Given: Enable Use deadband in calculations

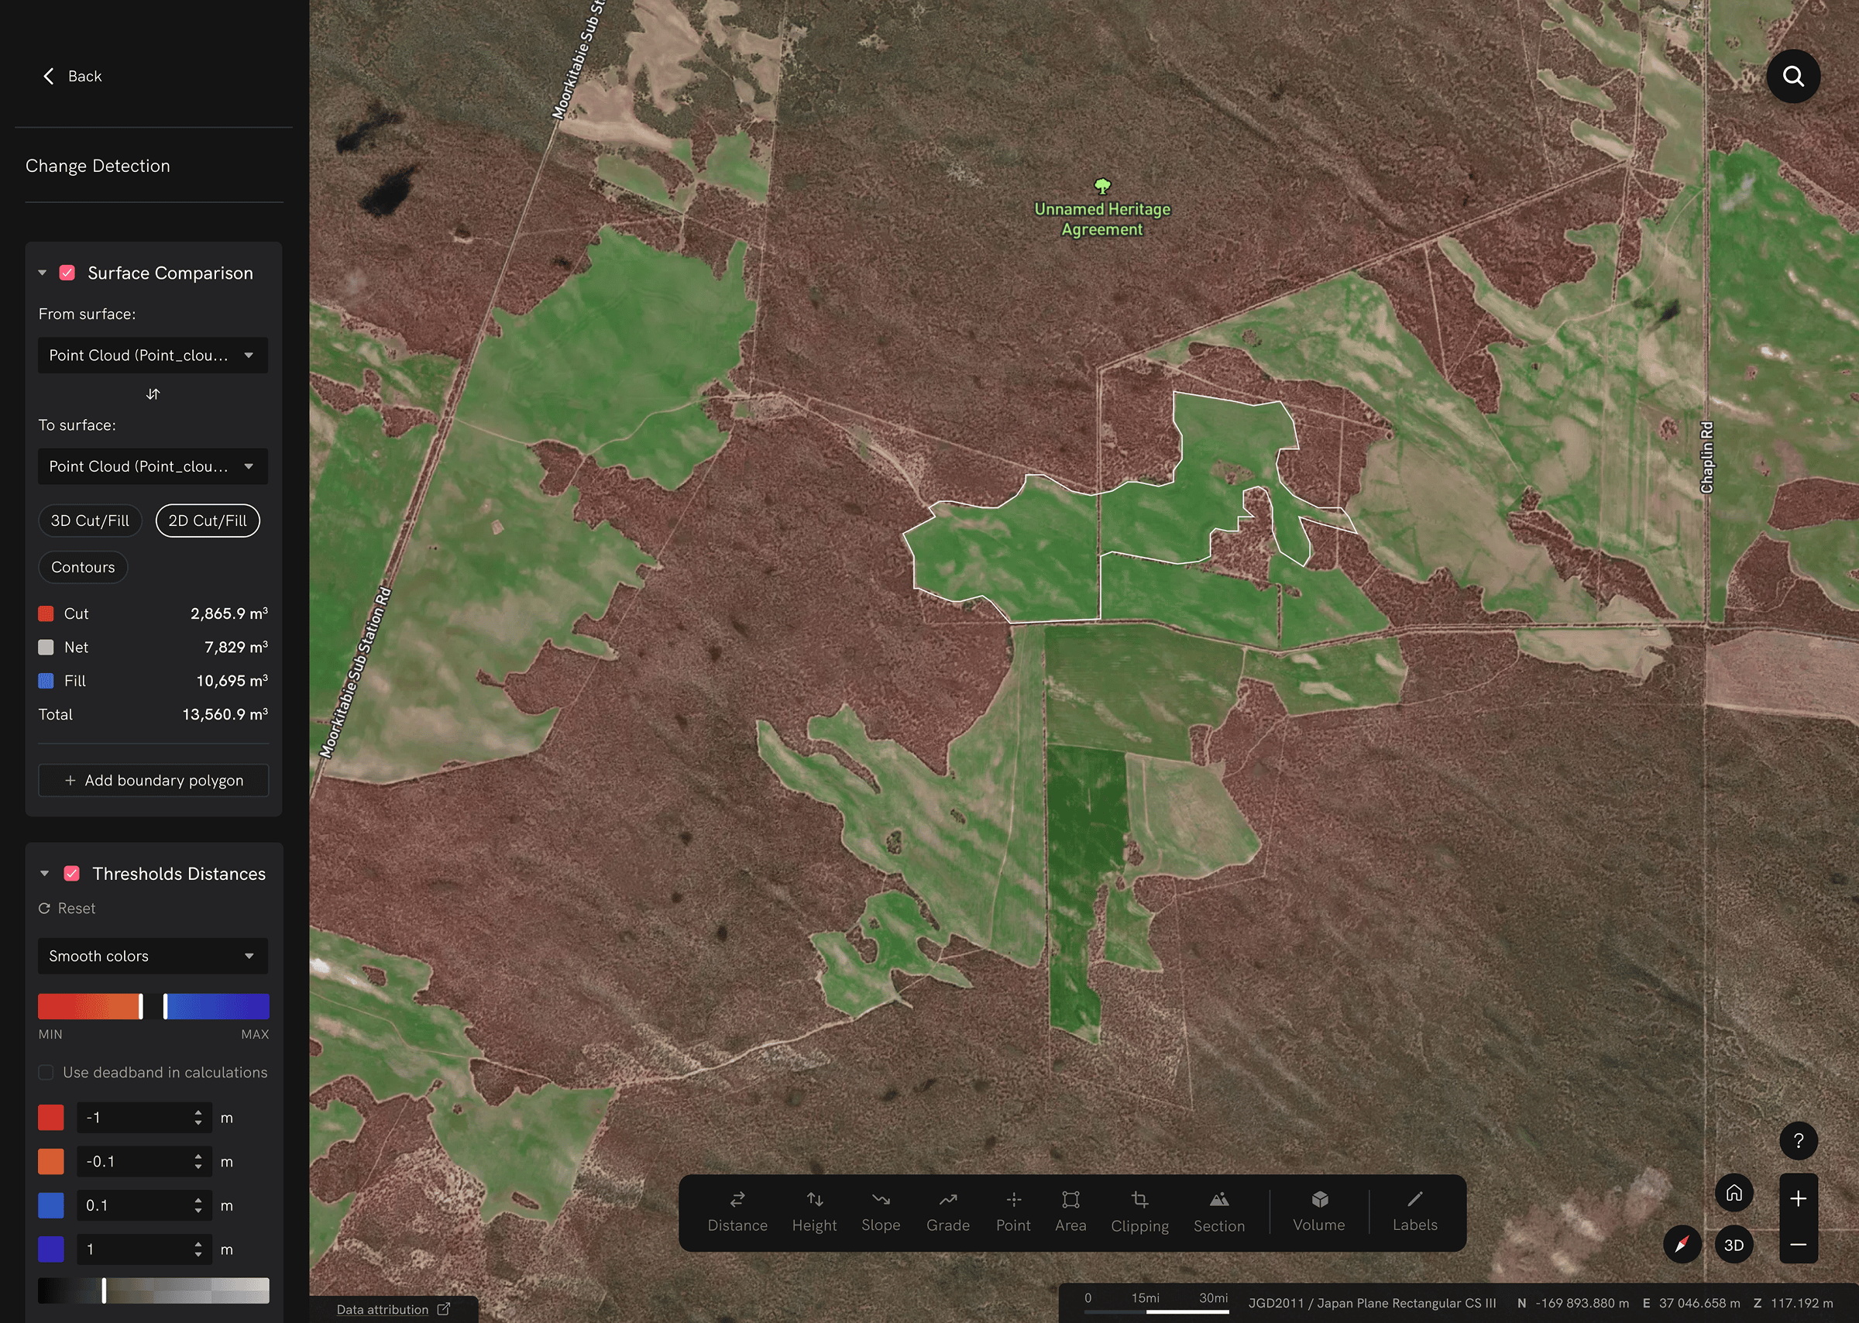Looking at the screenshot, I should 46,1072.
